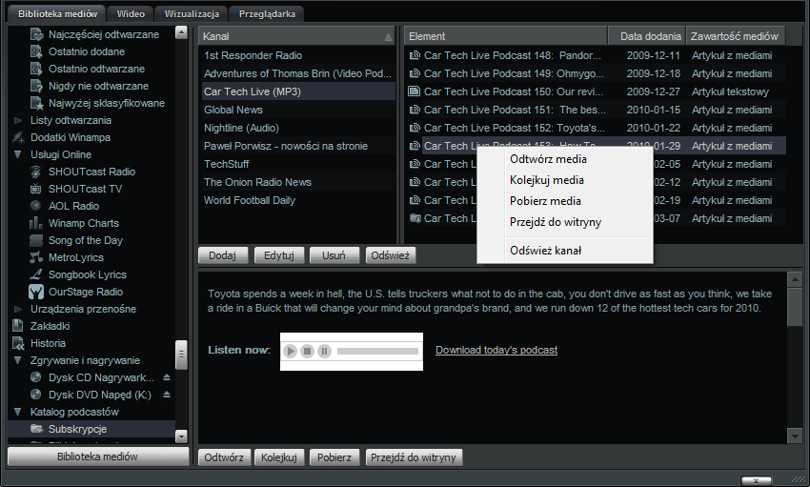
Task: Click the Odtwórz button at the bottom
Action: 224,457
